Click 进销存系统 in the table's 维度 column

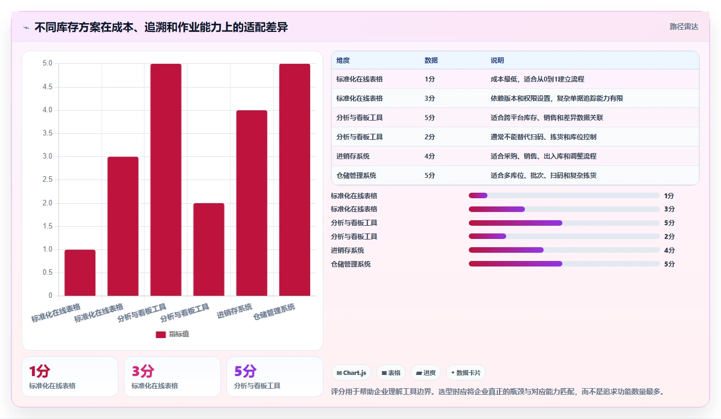tap(353, 156)
